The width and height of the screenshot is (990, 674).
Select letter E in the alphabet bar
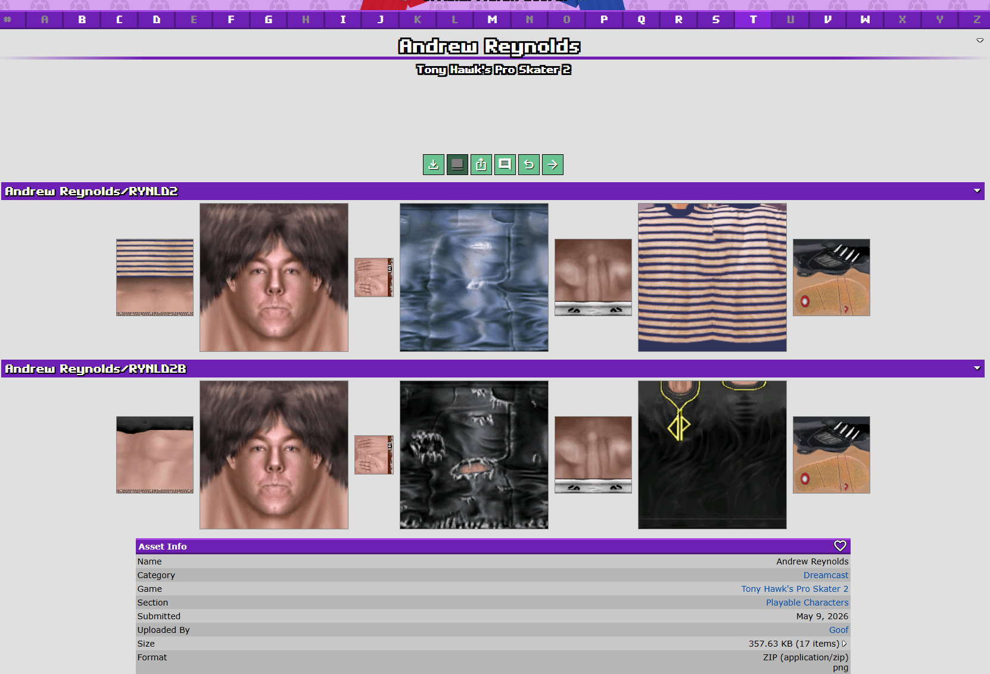click(194, 20)
